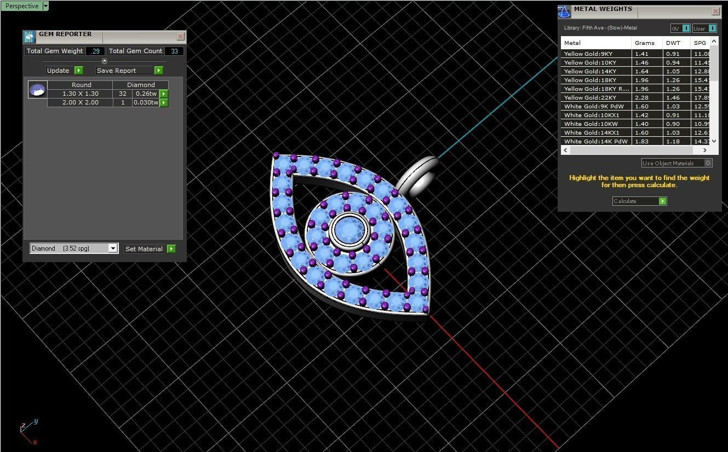This screenshot has width=728, height=452.
Task: Click the Gem Reporter panel icon
Action: pyautogui.click(x=29, y=37)
